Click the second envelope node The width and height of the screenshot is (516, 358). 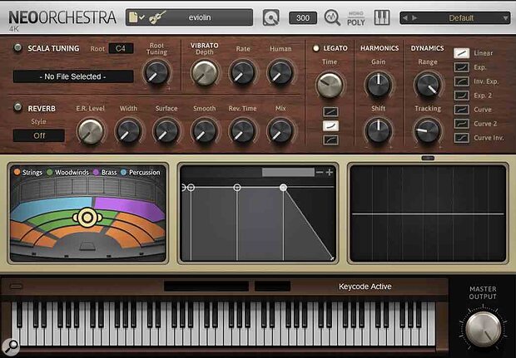coord(237,188)
